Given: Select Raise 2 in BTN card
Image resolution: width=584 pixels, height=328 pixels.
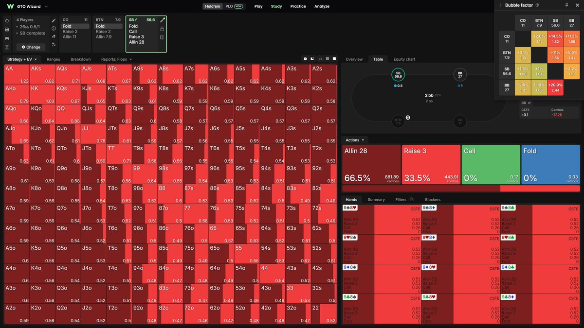Looking at the screenshot, I should point(103,32).
